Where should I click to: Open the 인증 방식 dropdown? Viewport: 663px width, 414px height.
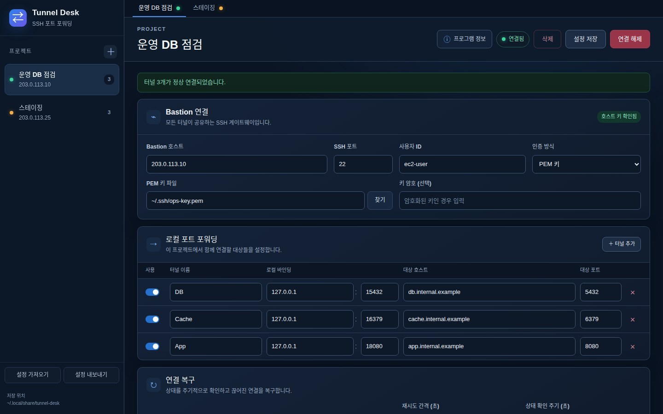(x=587, y=164)
